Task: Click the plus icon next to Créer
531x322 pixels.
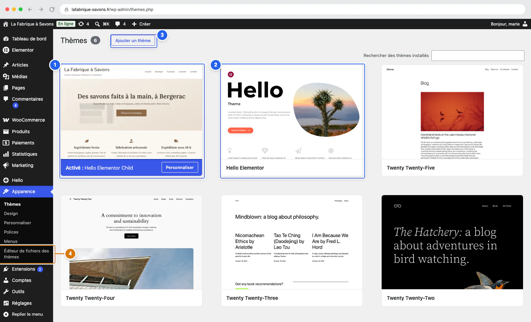Action: point(134,24)
